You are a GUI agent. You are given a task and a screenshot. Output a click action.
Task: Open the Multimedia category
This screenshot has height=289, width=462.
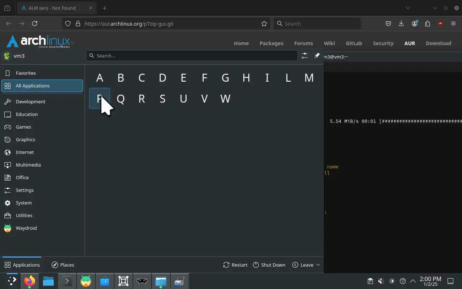[x=42, y=165]
